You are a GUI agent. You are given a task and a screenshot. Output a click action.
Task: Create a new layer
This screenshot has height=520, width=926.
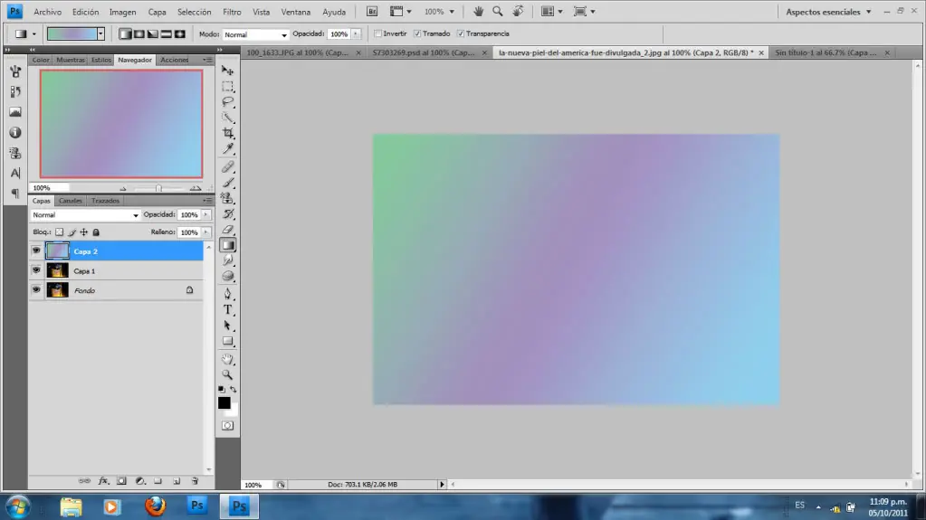(177, 481)
